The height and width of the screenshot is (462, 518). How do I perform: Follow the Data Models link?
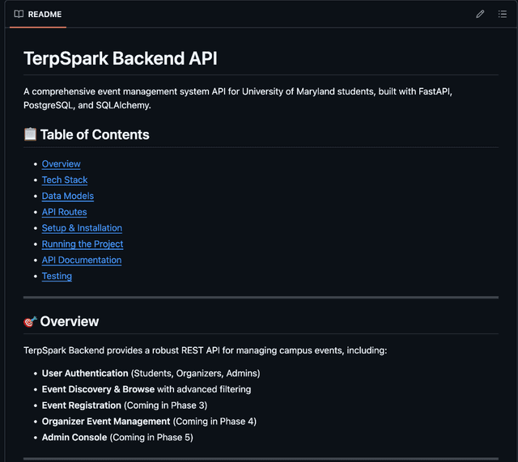pyautogui.click(x=68, y=196)
